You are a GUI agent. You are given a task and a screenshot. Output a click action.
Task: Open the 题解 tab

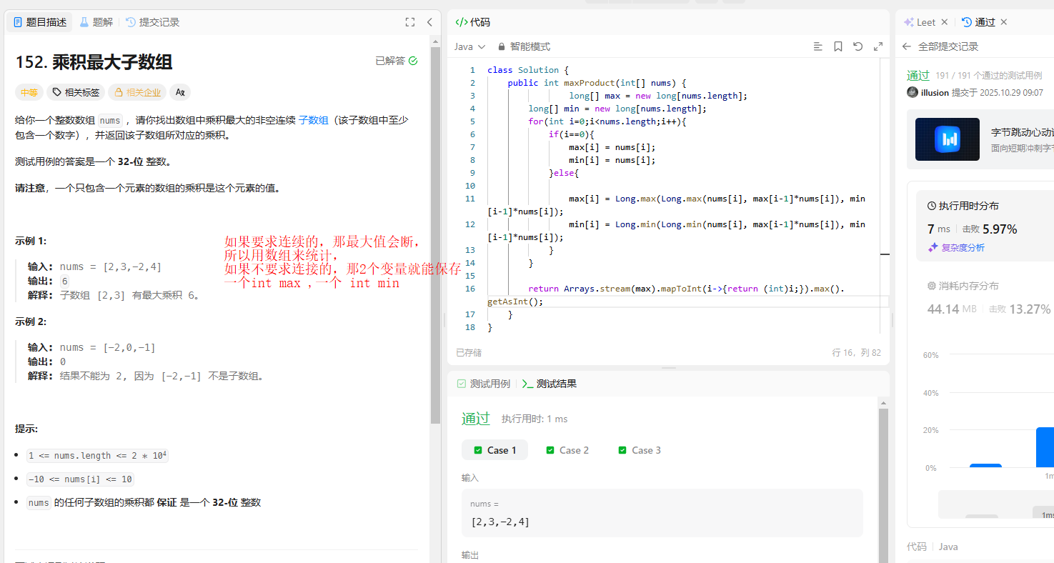pyautogui.click(x=96, y=22)
